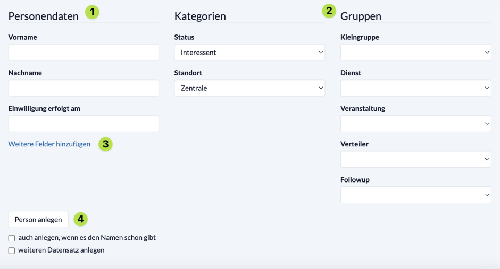The height and width of the screenshot is (269, 500).
Task: Expand the Kleingruppe dropdown
Action: coord(416,53)
